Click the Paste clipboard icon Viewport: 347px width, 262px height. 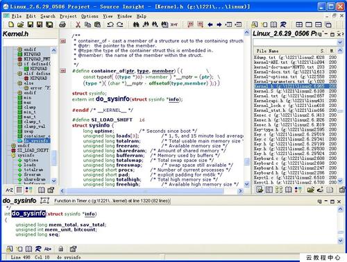[x=97, y=24]
